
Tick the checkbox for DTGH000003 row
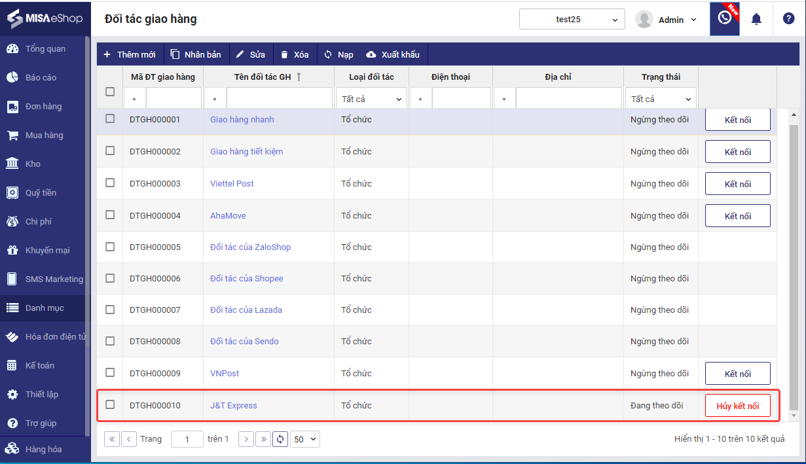tap(110, 183)
